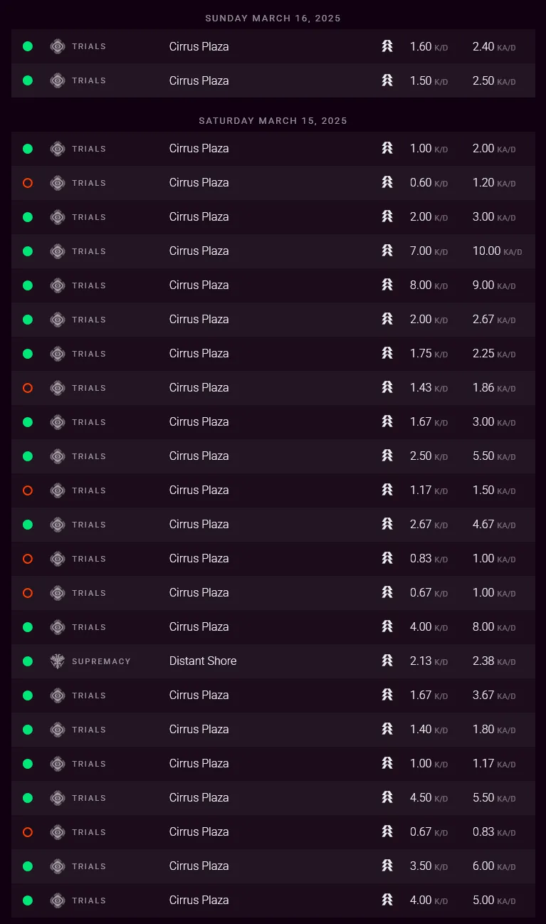Click the green win dot in the 1.60 K/D row

28,46
